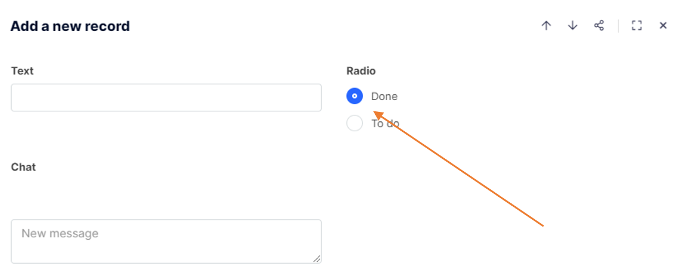The width and height of the screenshot is (673, 276).
Task: Click the orange arrowhead near Done
Action: click(377, 114)
